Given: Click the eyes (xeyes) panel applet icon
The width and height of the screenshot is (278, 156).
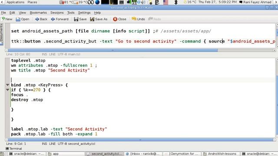Looking at the screenshot, I should click(91, 2).
